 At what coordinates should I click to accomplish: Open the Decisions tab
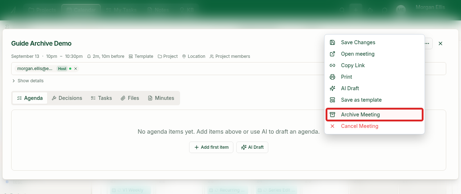pyautogui.click(x=67, y=98)
